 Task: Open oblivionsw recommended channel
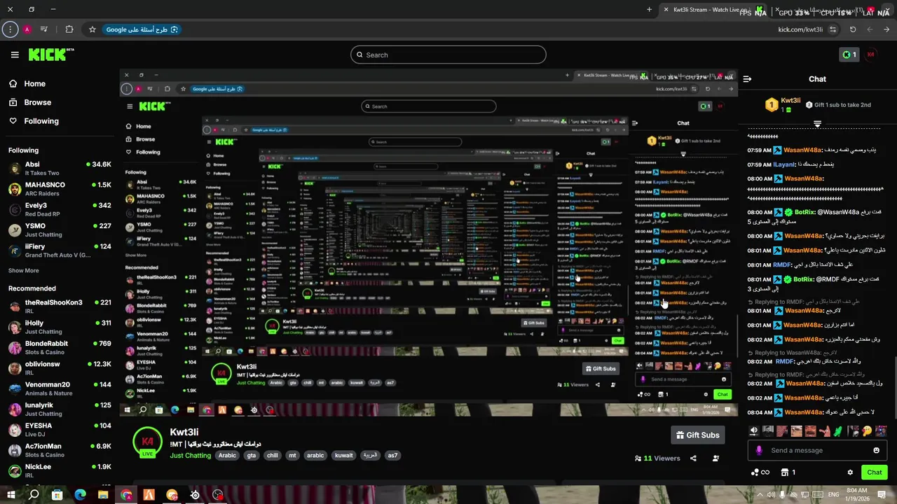click(60, 368)
